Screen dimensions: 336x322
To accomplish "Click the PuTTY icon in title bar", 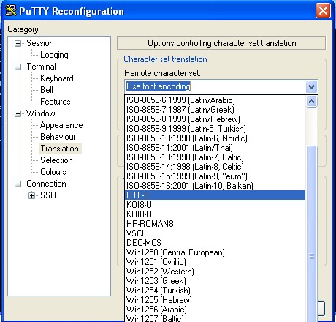I will 10,11.
